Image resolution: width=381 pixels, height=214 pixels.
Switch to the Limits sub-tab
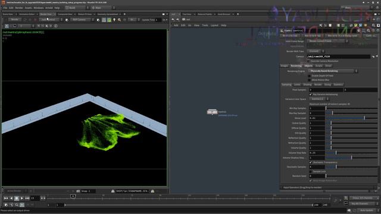pos(297,84)
